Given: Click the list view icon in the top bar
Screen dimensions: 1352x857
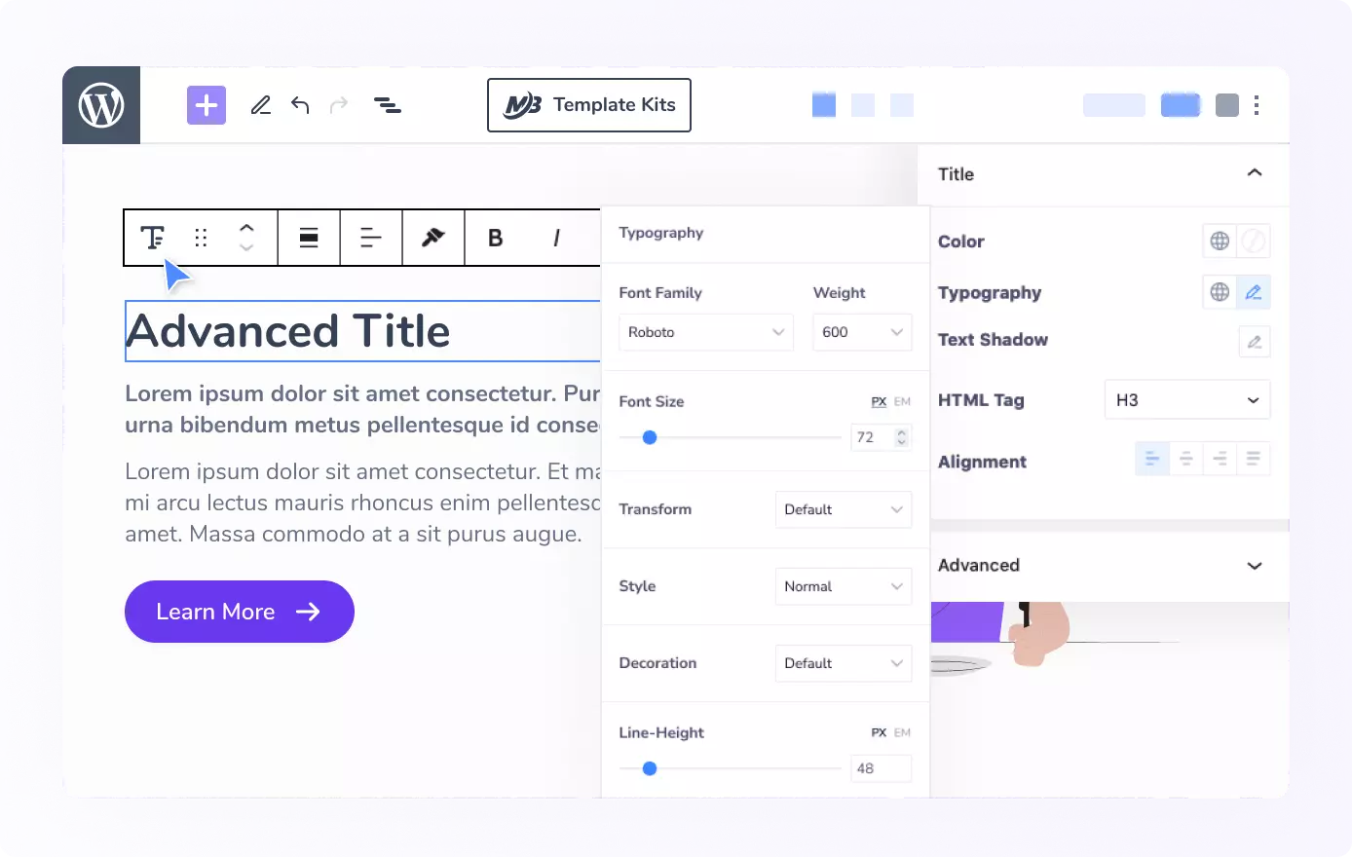Looking at the screenshot, I should 388,104.
